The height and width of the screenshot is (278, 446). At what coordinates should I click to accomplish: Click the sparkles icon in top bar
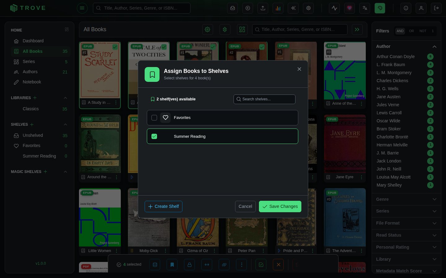(x=293, y=8)
